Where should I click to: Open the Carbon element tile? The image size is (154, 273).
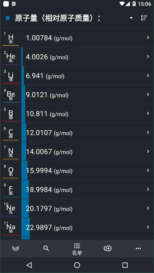(11, 133)
